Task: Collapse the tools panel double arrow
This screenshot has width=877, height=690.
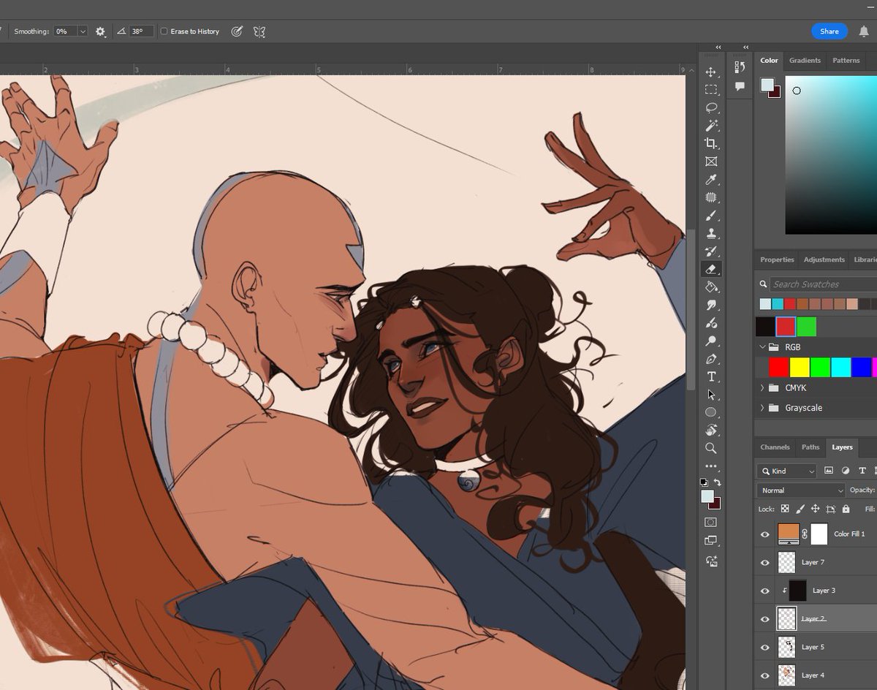Action: pos(718,48)
